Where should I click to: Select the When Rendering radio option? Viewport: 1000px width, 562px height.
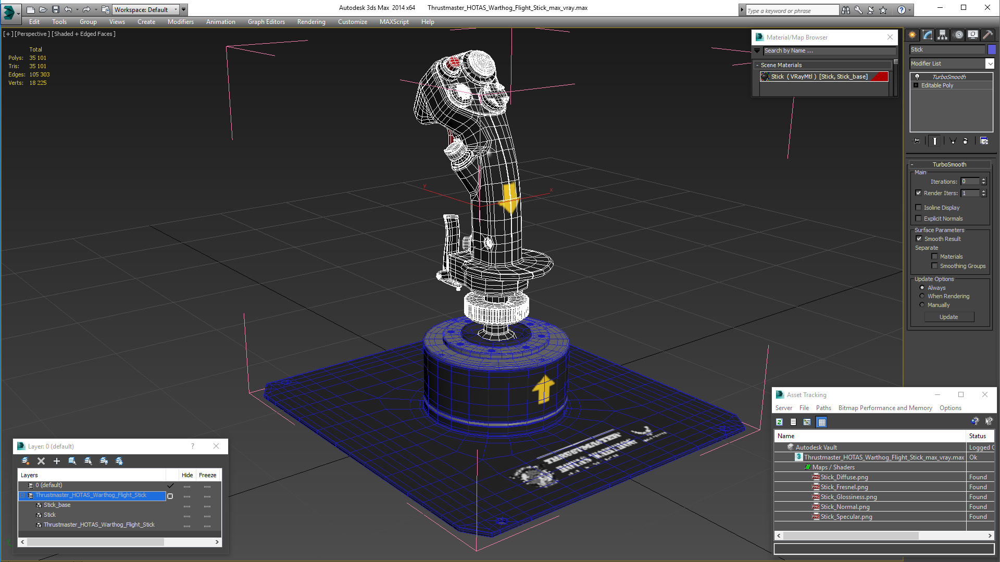pyautogui.click(x=922, y=296)
